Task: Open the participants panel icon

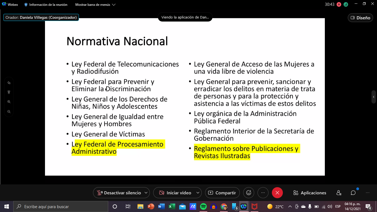Action: [x=339, y=193]
